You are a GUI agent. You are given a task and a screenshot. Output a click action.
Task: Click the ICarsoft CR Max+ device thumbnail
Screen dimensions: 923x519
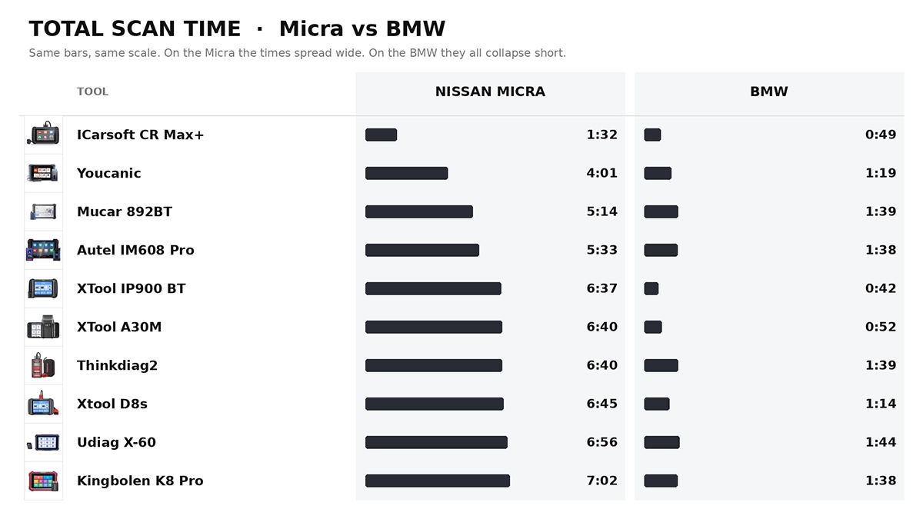(x=43, y=135)
